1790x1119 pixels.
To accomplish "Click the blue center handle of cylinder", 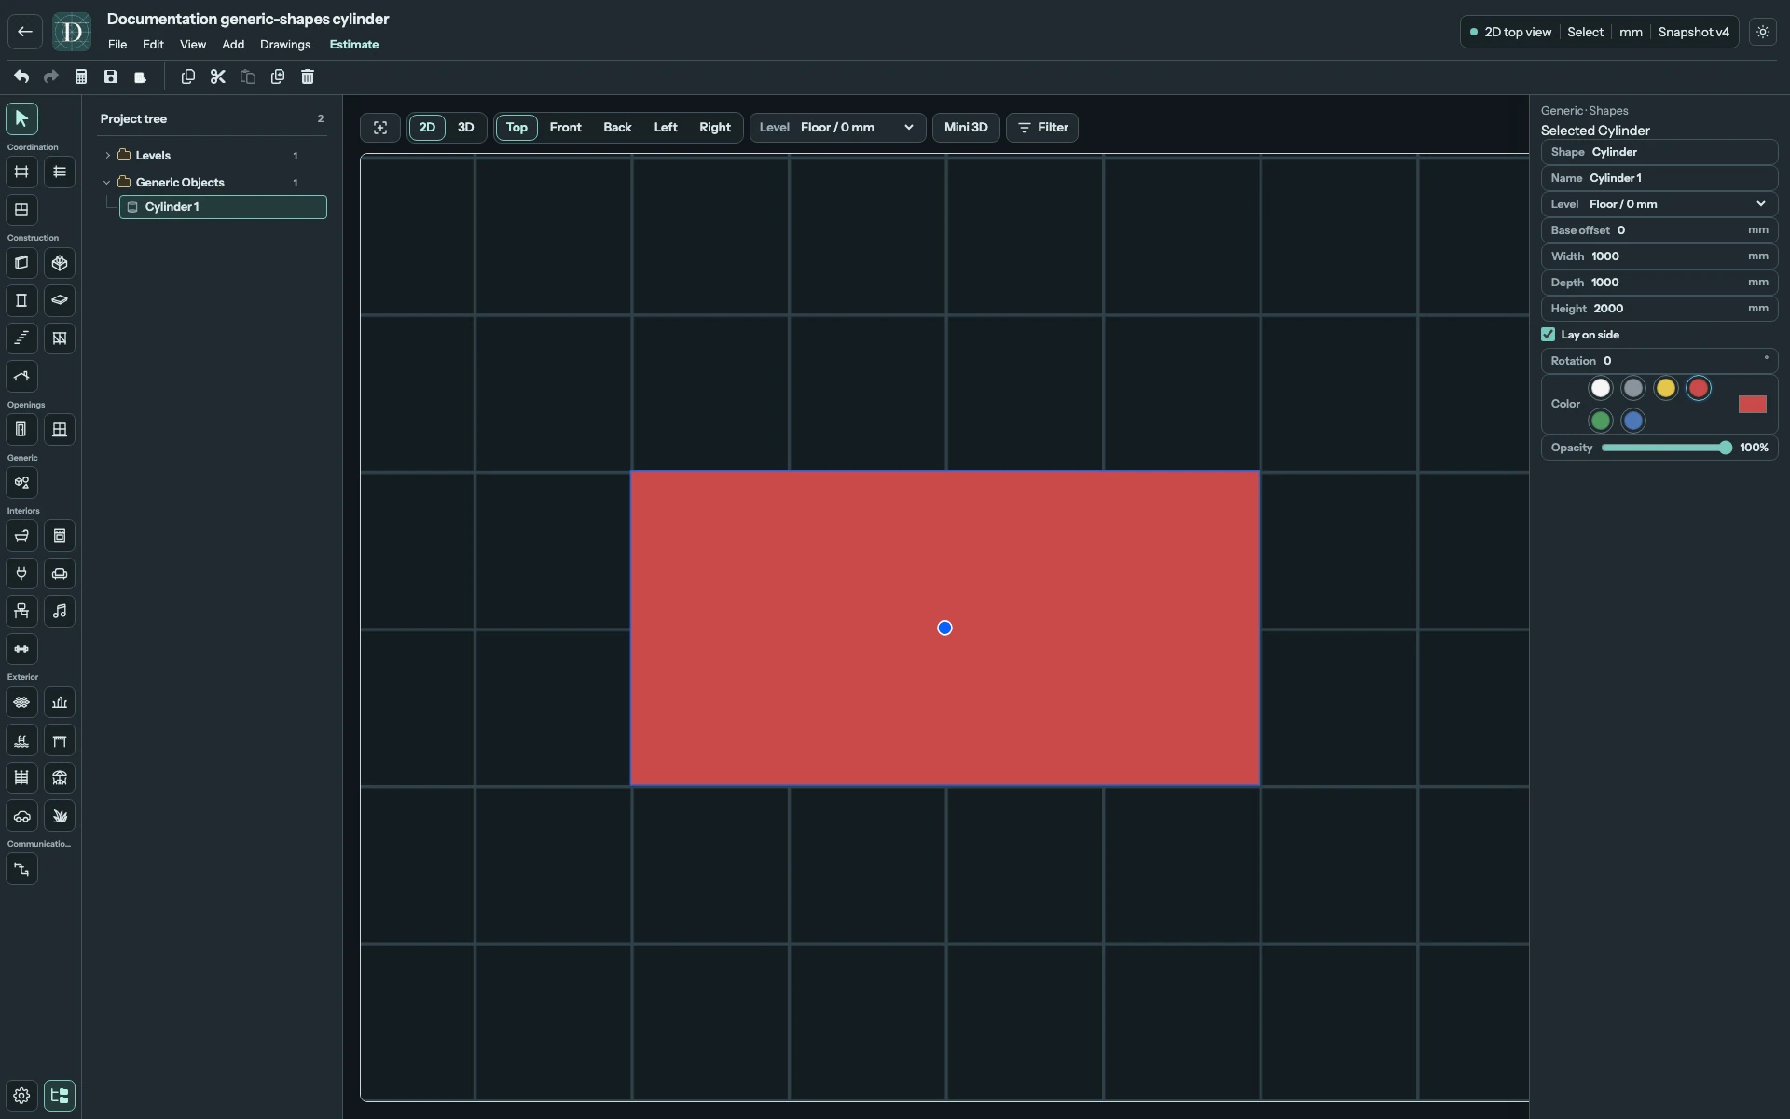I will point(944,629).
